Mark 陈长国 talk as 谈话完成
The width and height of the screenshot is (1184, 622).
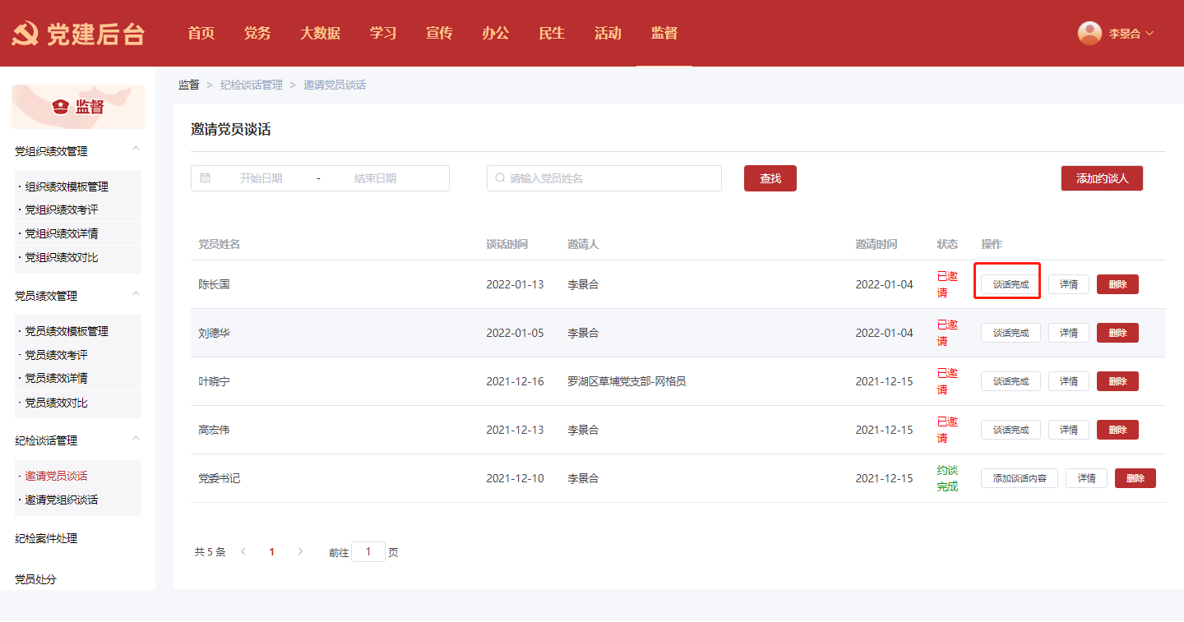[1011, 285]
